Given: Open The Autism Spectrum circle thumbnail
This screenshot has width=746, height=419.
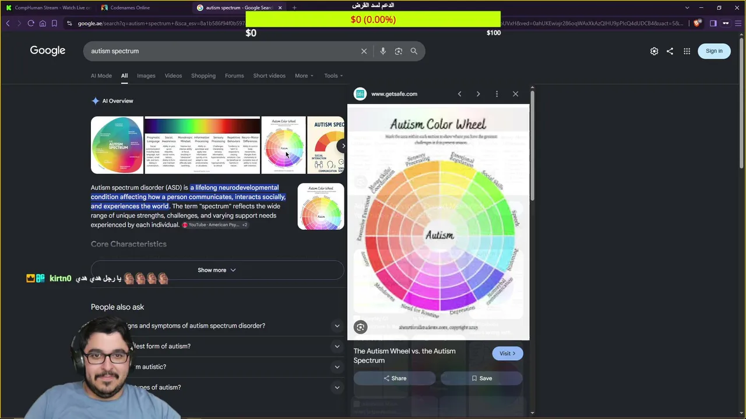Looking at the screenshot, I should tap(117, 145).
